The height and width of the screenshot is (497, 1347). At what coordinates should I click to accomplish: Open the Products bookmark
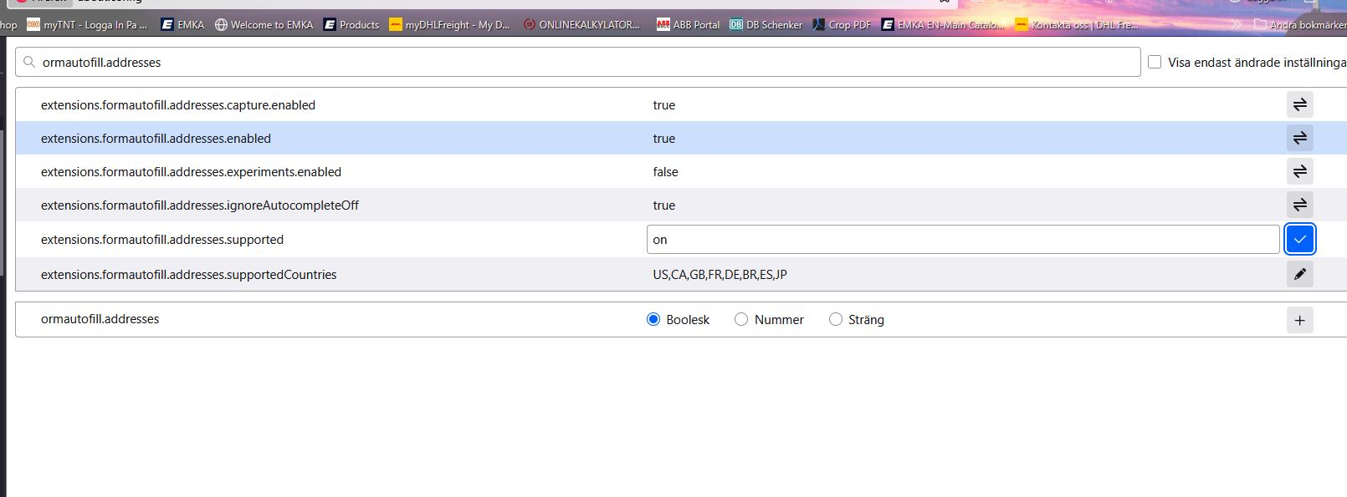351,25
